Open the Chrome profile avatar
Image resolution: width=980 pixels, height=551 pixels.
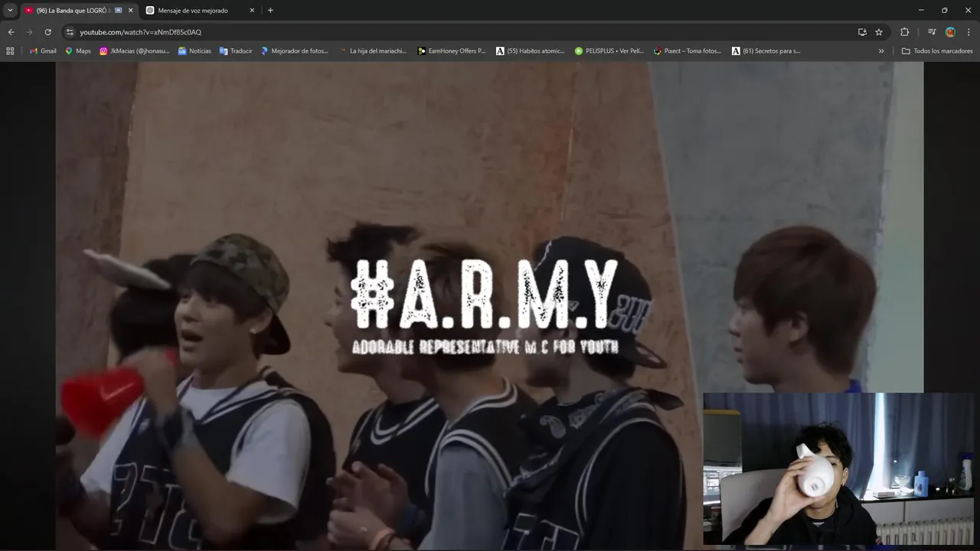pos(950,32)
